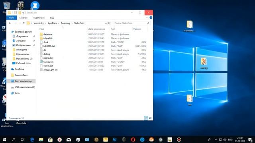Click the red record taskbar icon
This screenshot has width=255, height=143.
click(x=179, y=139)
